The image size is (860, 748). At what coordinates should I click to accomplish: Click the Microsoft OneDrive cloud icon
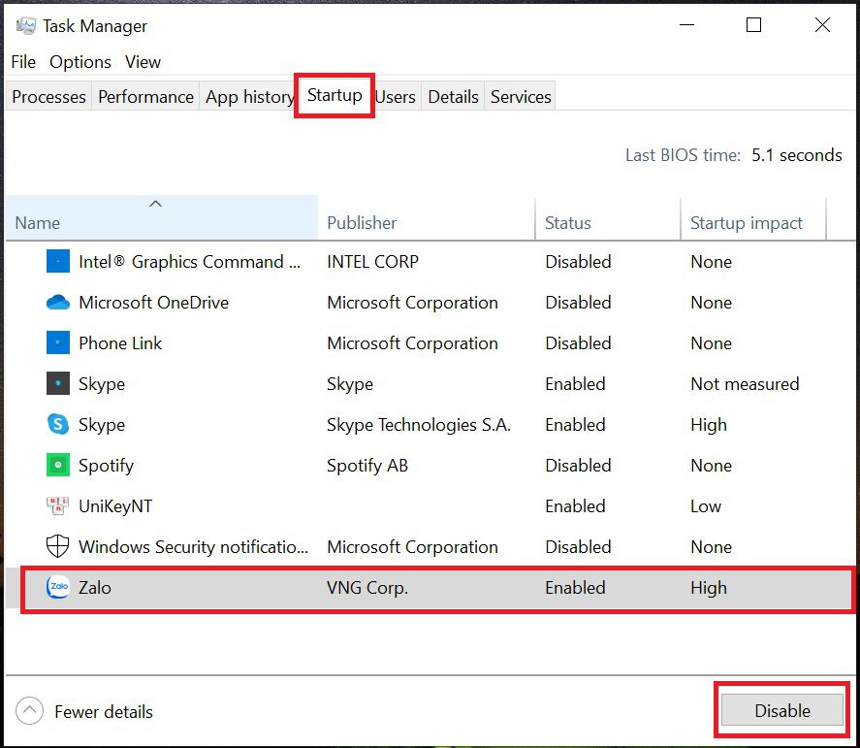pyautogui.click(x=57, y=303)
